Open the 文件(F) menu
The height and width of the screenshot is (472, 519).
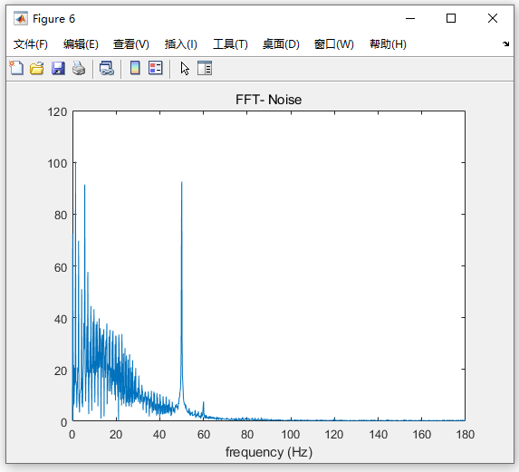tap(31, 44)
